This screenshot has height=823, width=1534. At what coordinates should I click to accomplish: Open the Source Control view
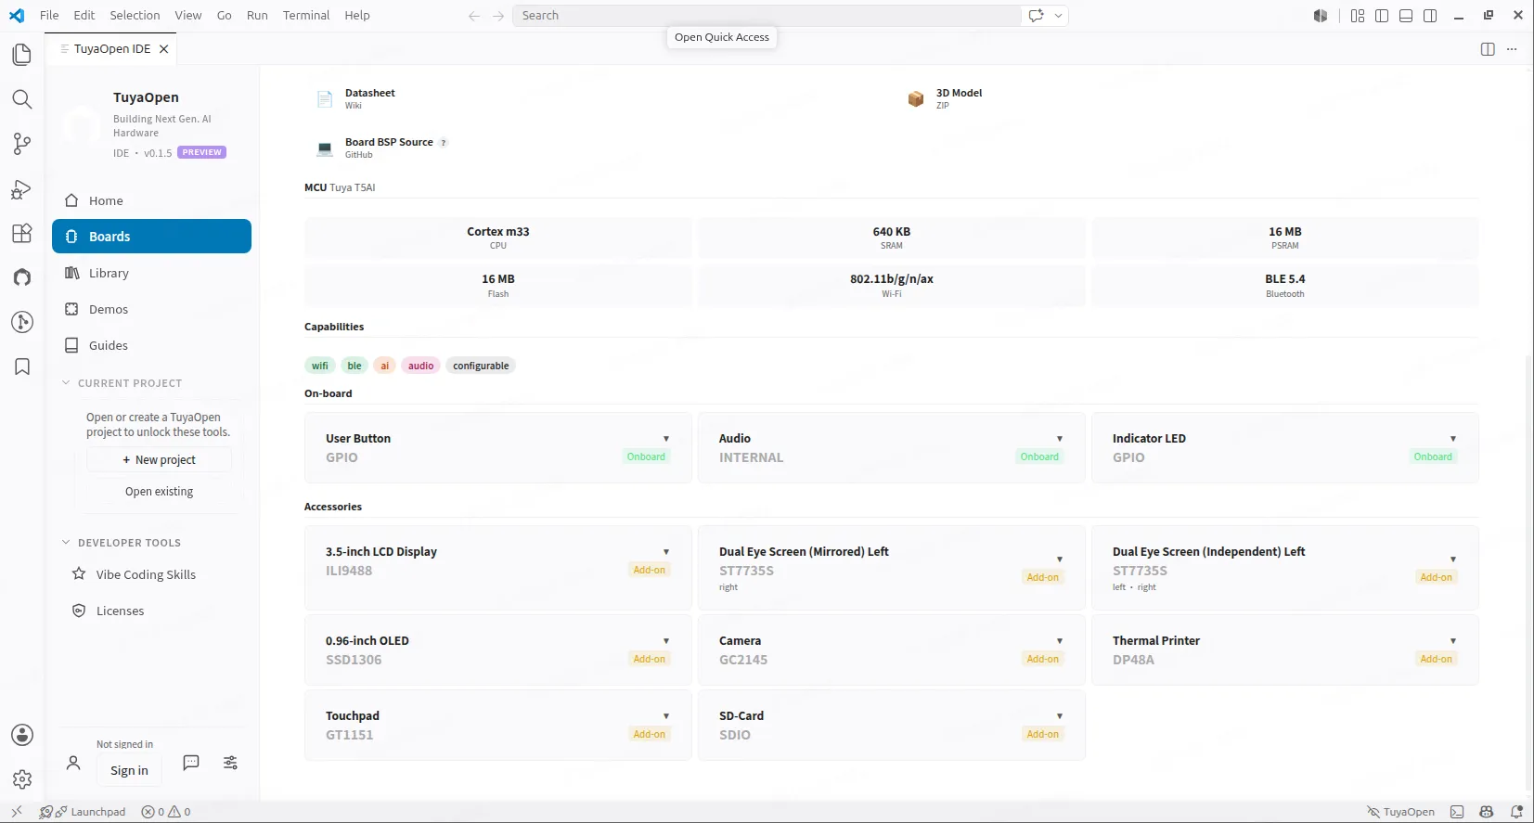(22, 144)
